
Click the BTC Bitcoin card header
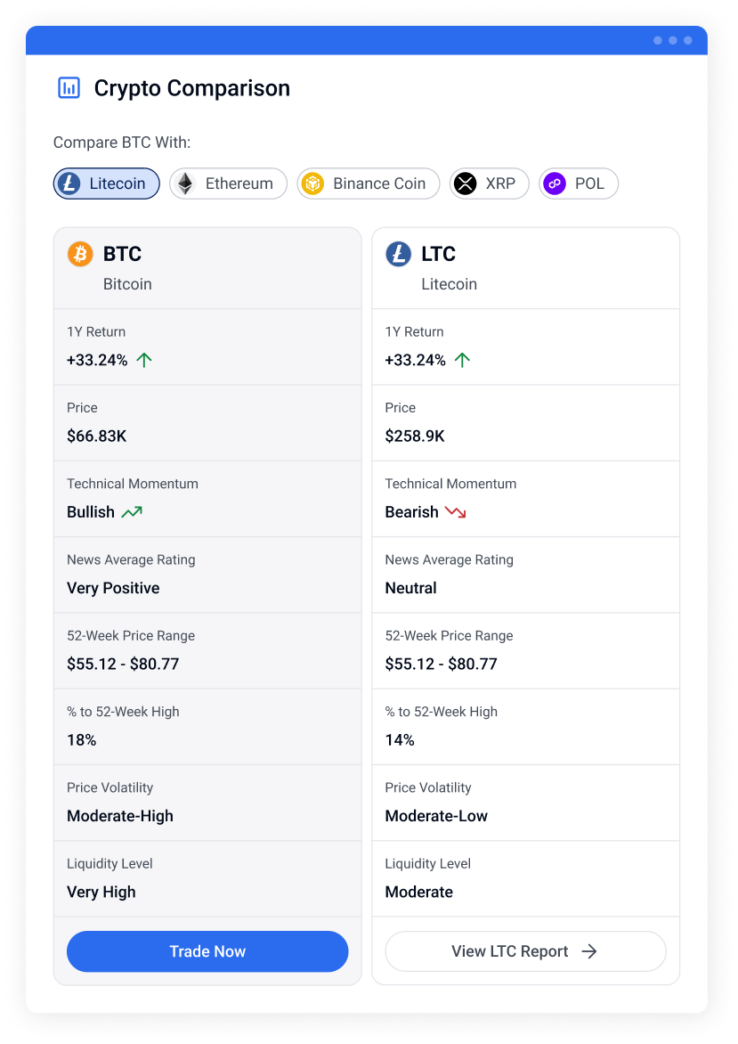[207, 268]
